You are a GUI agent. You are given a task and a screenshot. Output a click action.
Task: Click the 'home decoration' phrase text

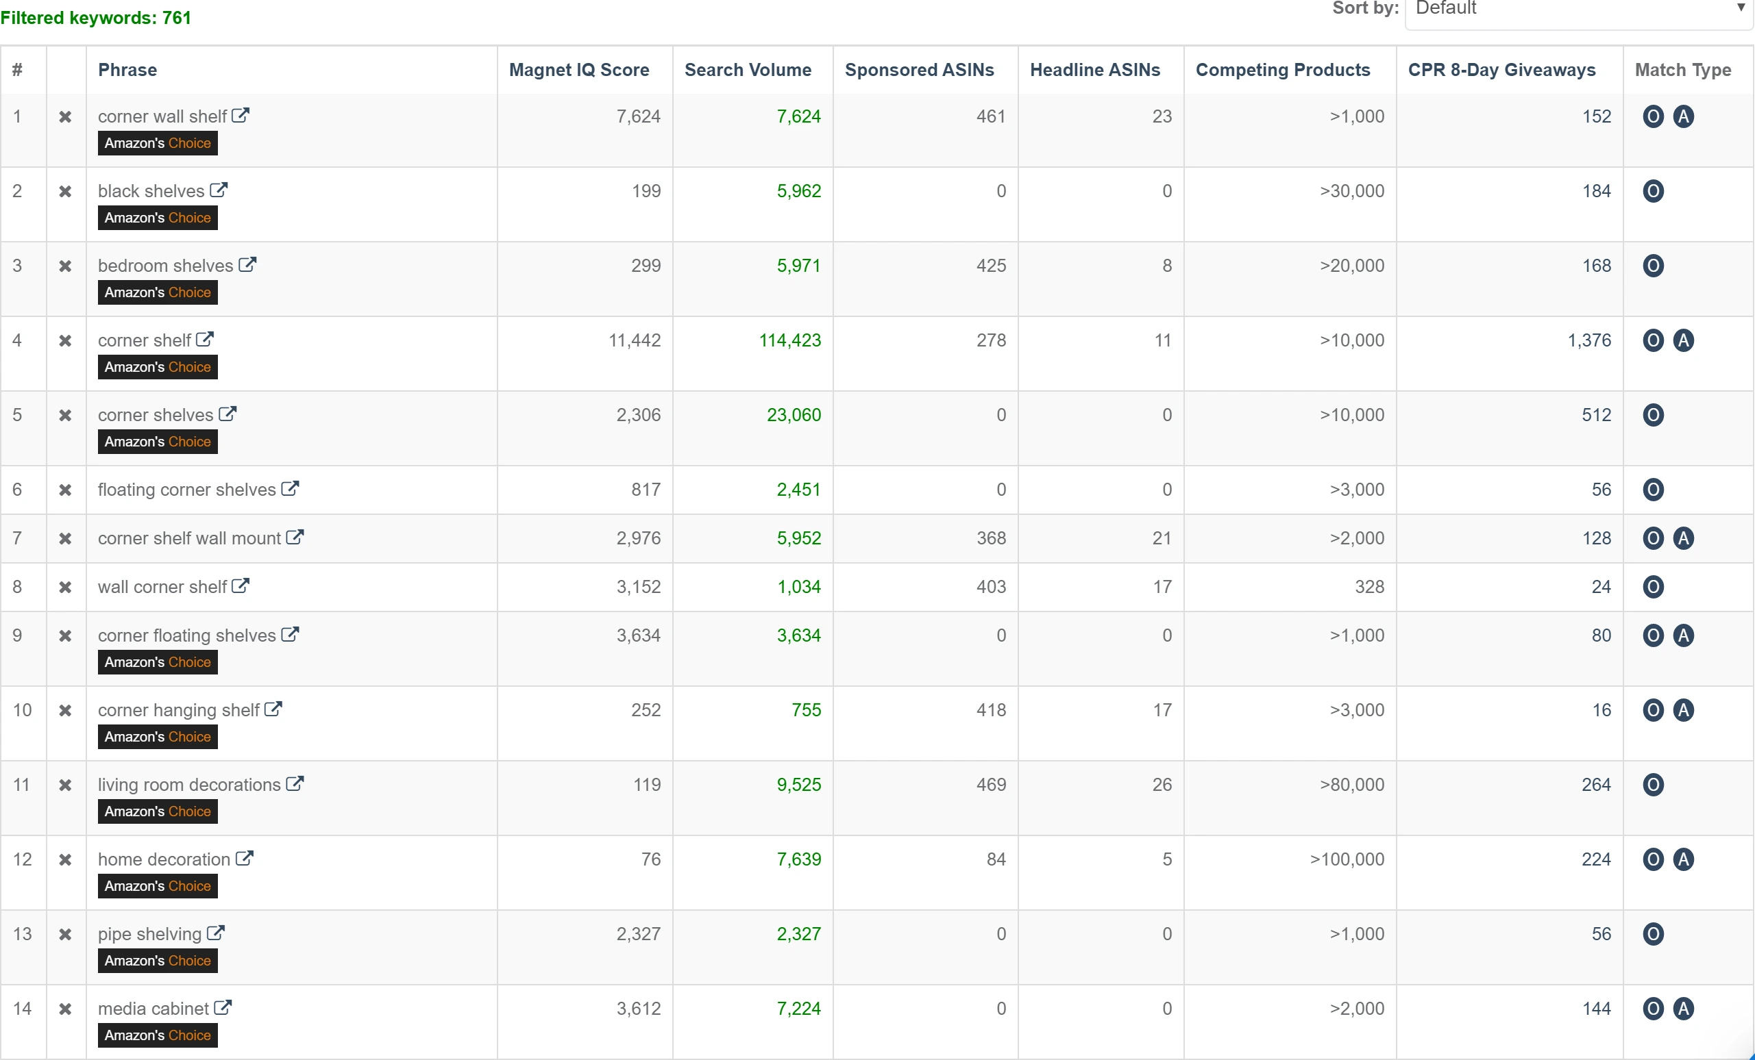click(x=164, y=859)
